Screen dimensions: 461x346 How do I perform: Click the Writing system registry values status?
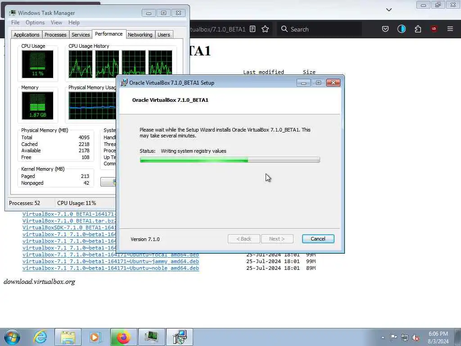(194, 151)
